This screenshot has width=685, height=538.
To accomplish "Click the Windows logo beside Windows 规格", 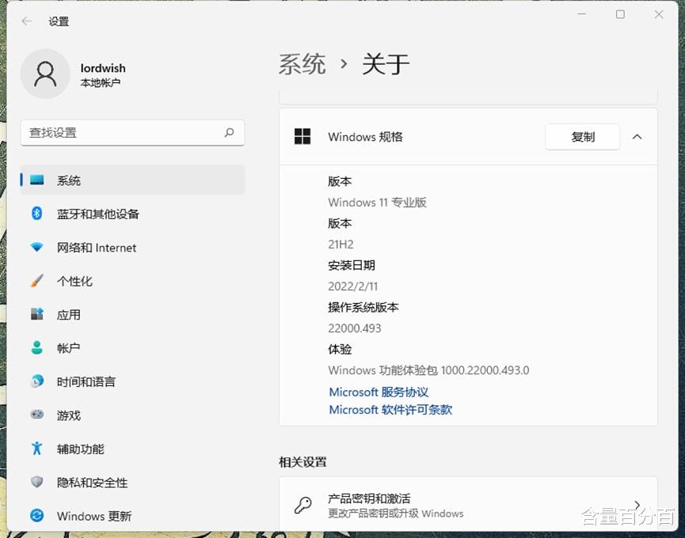I will (x=303, y=136).
